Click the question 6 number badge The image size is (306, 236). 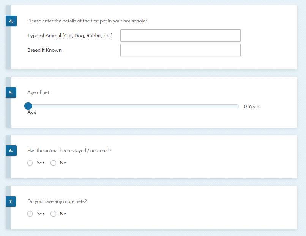pyautogui.click(x=11, y=151)
